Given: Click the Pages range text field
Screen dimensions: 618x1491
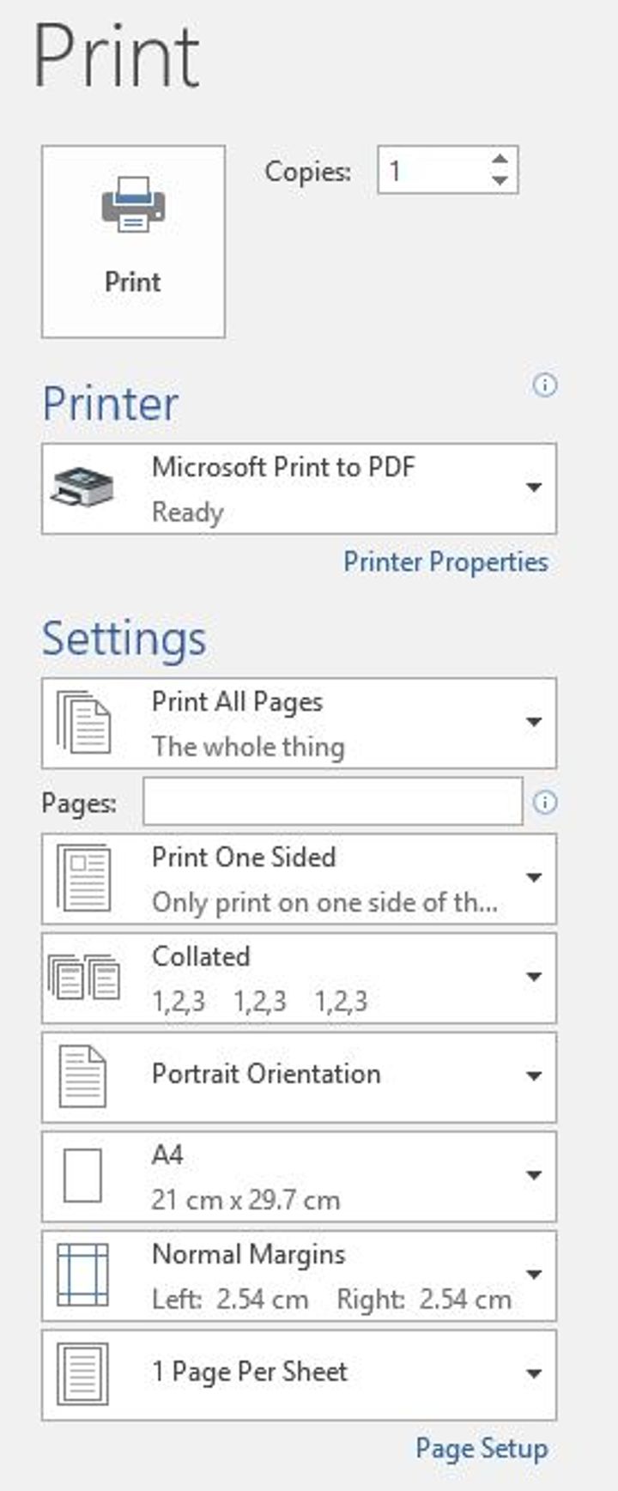Looking at the screenshot, I should click(x=332, y=802).
